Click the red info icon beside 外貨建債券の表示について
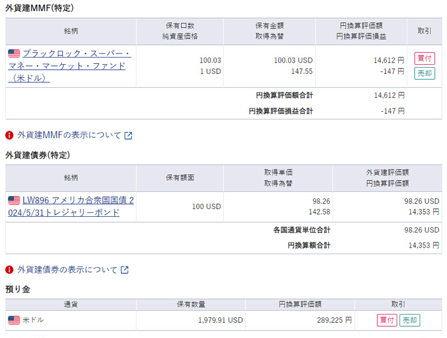447x338 pixels. click(x=9, y=270)
